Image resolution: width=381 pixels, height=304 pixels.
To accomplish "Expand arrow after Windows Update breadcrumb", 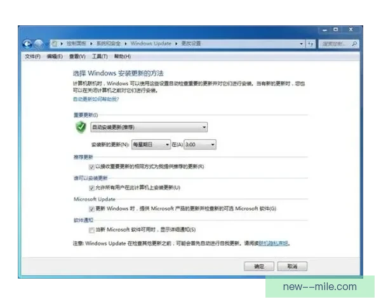I will click(x=176, y=44).
